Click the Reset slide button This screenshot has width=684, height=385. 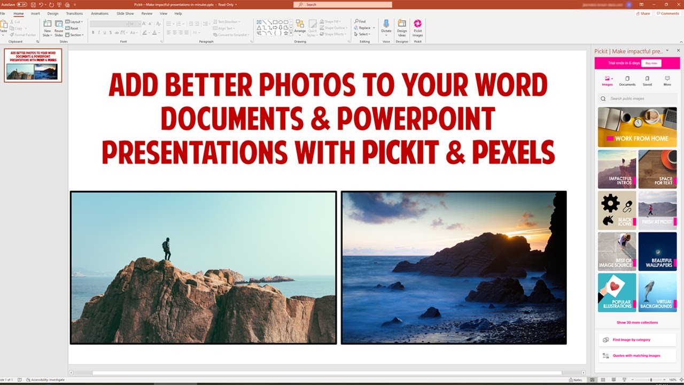pyautogui.click(x=72, y=28)
